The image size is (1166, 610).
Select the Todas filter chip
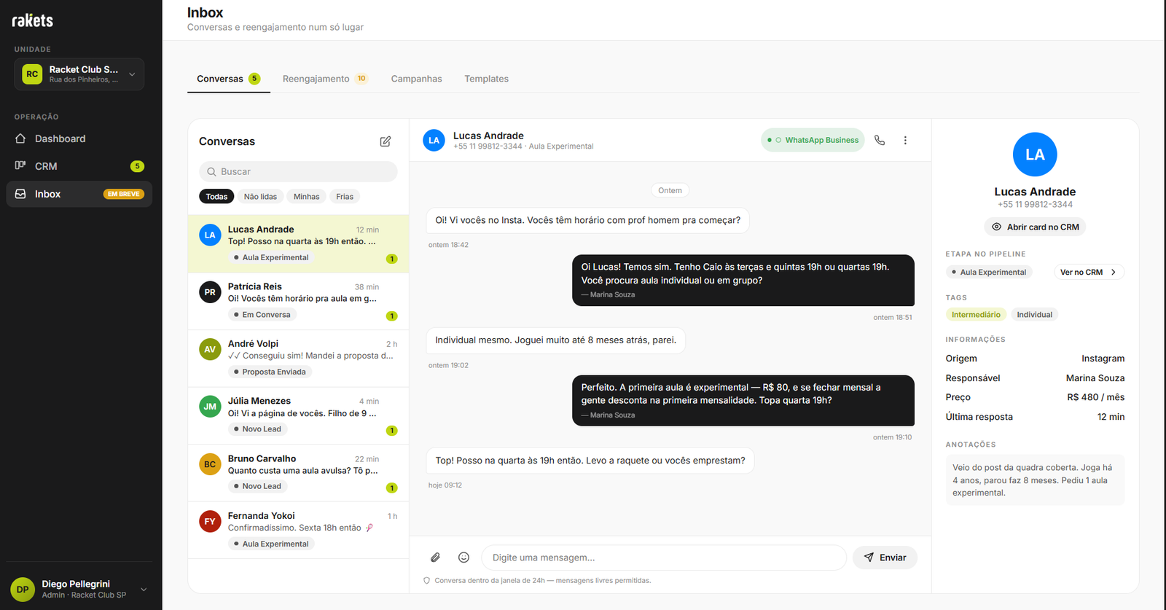tap(216, 197)
